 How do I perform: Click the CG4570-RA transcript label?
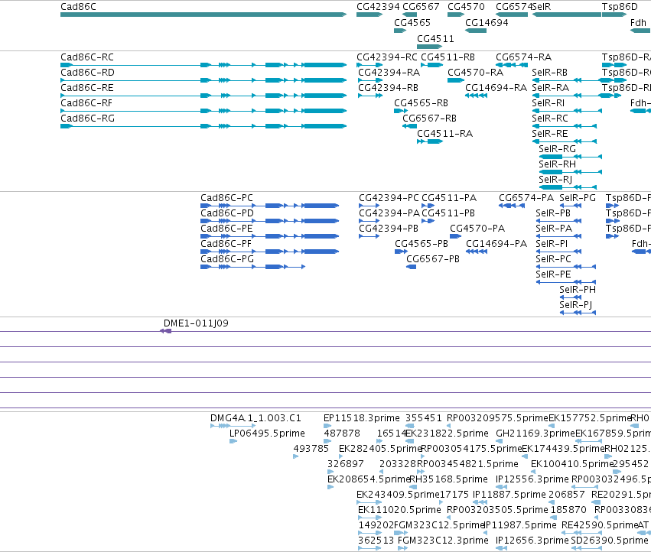coord(475,73)
